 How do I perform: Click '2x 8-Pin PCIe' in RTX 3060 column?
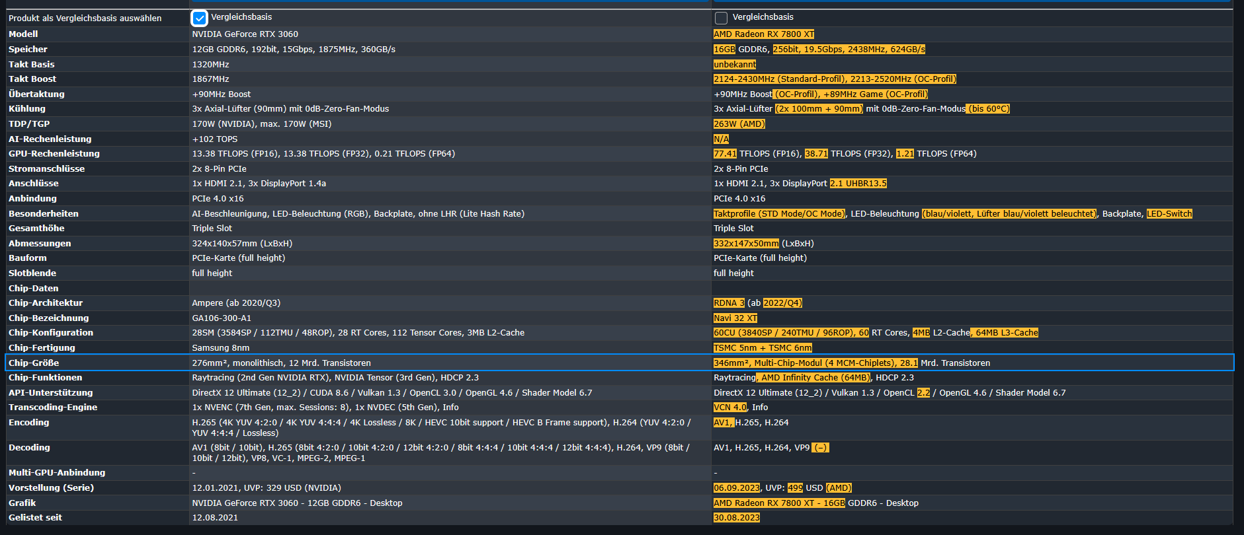(x=219, y=169)
